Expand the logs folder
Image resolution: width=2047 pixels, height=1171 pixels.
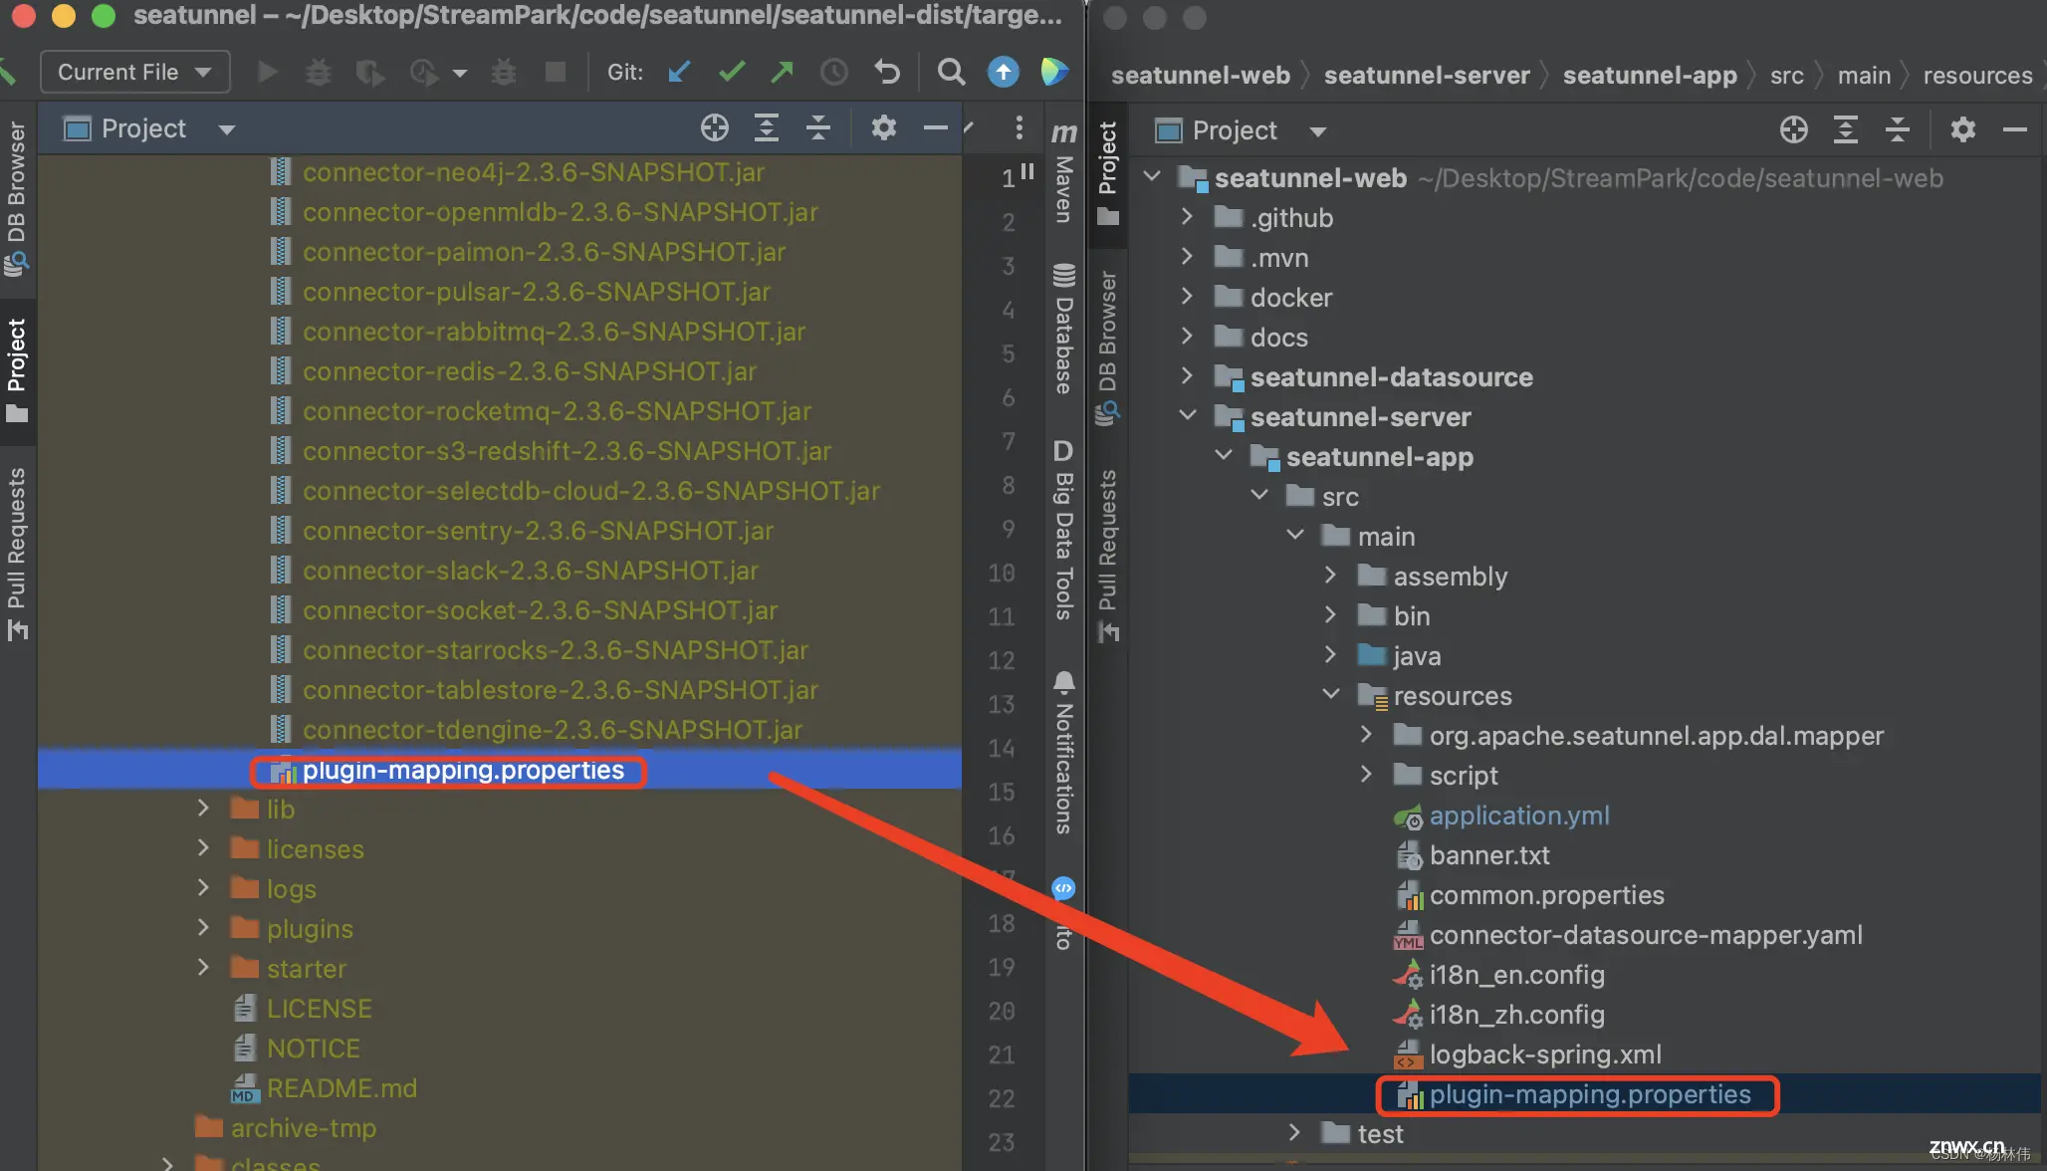point(203,887)
